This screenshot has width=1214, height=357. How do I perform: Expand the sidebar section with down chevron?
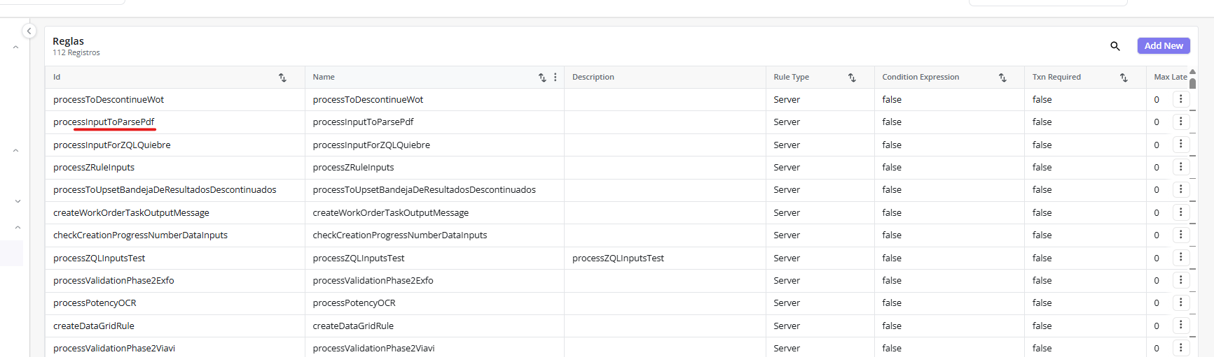coord(18,201)
